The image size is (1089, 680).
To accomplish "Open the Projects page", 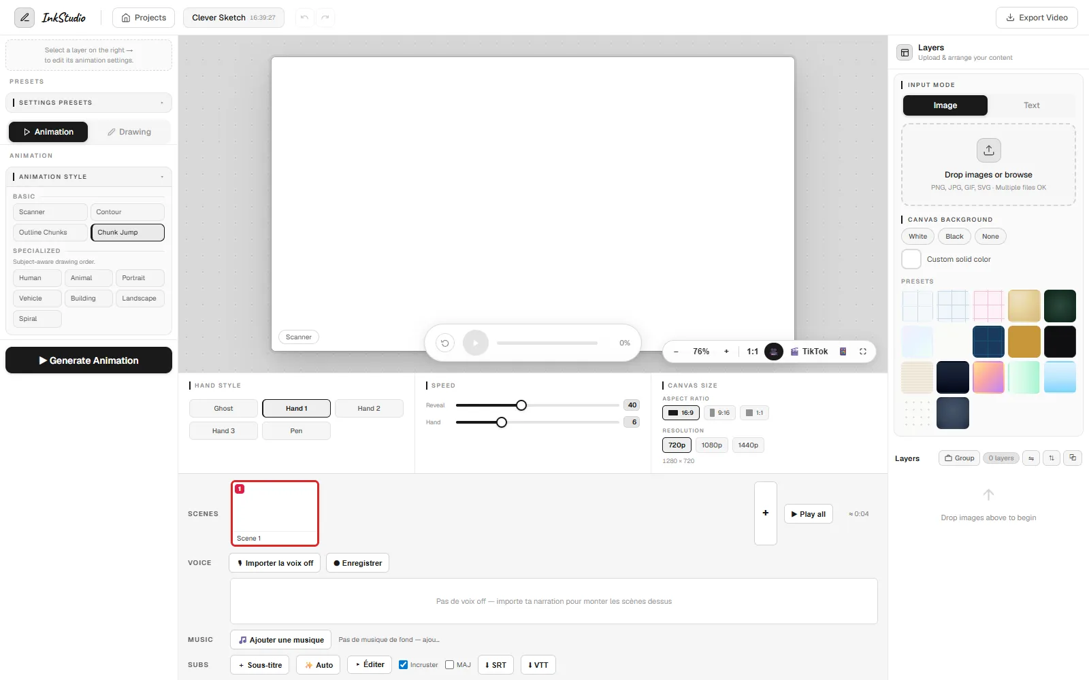I will (x=144, y=18).
